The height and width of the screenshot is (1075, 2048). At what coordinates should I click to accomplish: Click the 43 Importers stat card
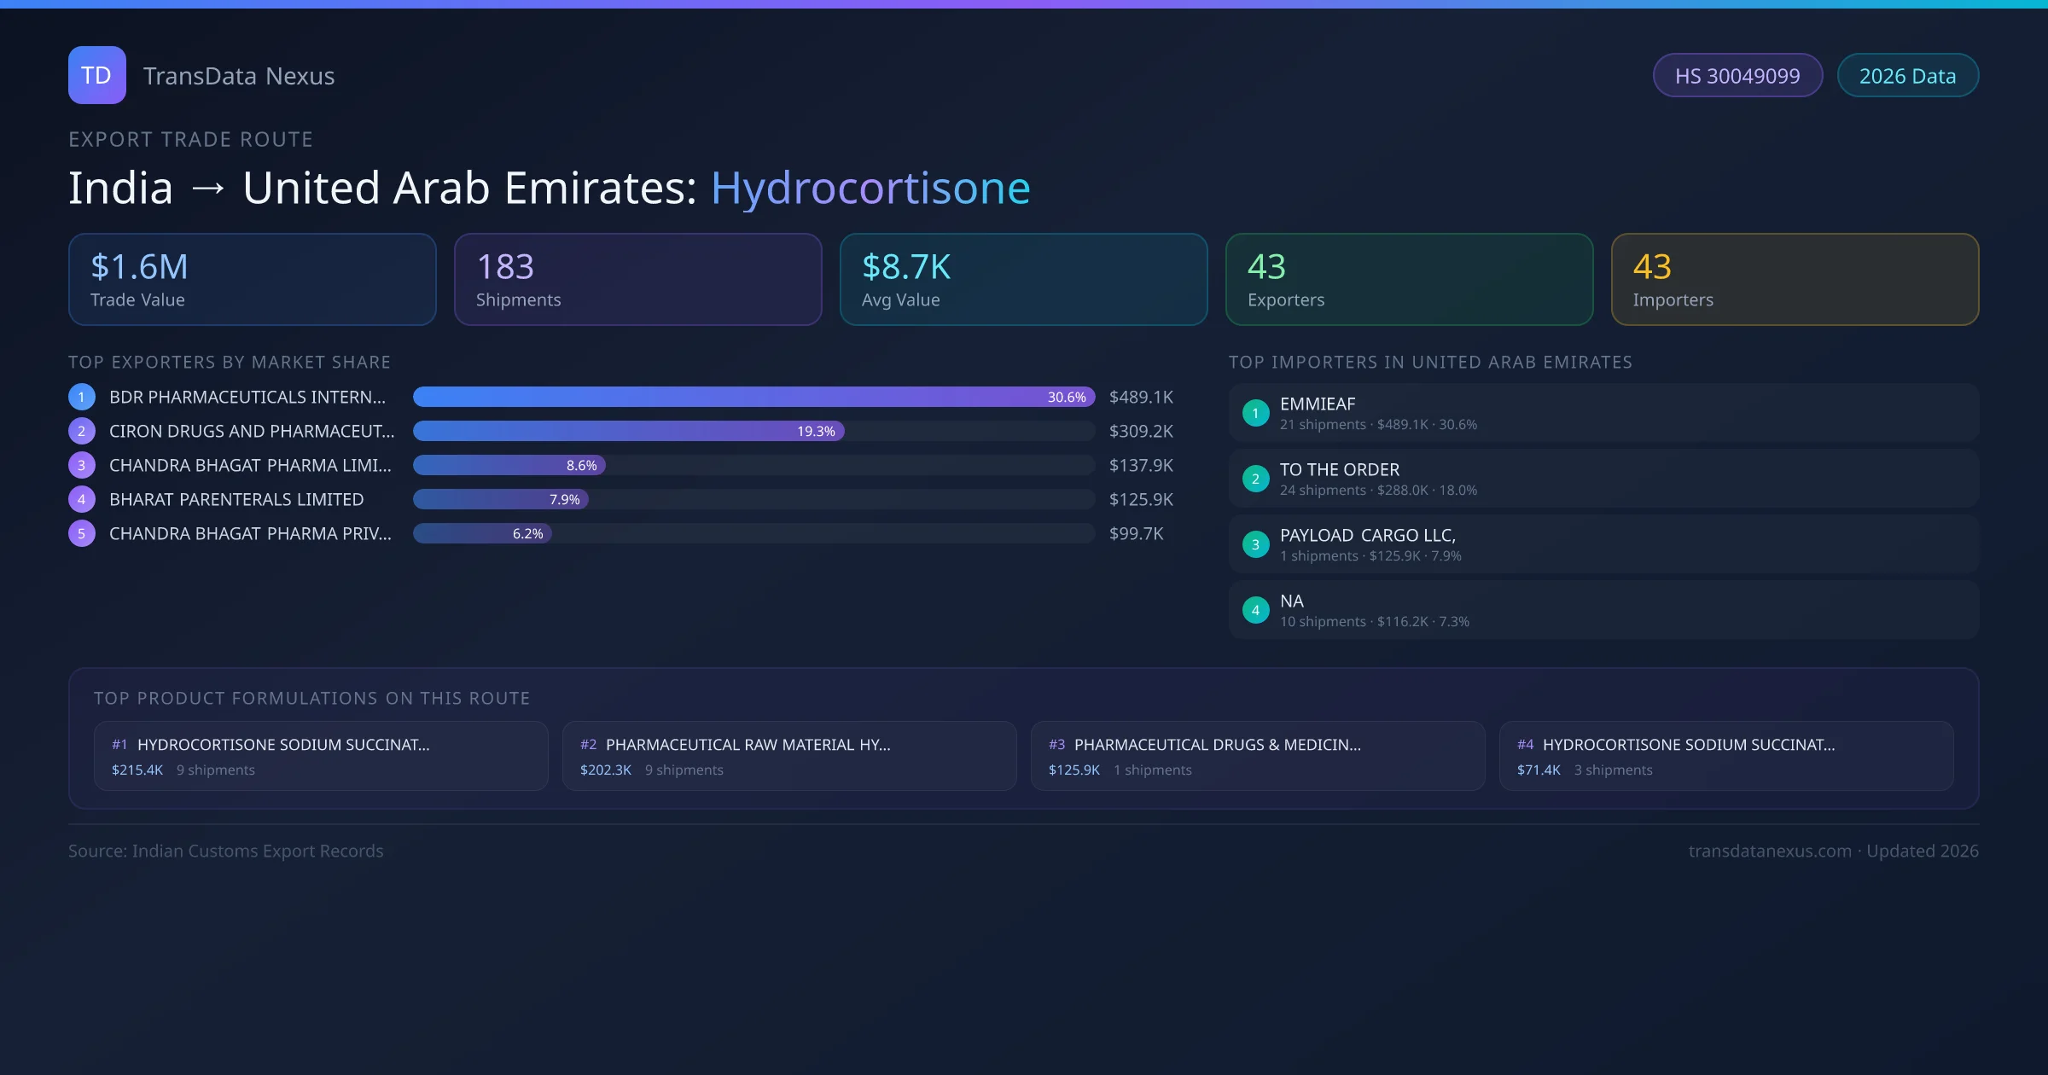(1794, 279)
